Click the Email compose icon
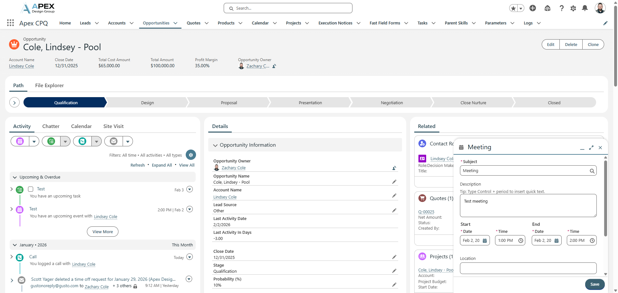 click(x=114, y=141)
